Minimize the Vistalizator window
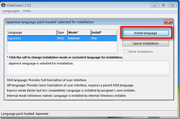The height and width of the screenshot is (119, 180). tap(154, 5)
